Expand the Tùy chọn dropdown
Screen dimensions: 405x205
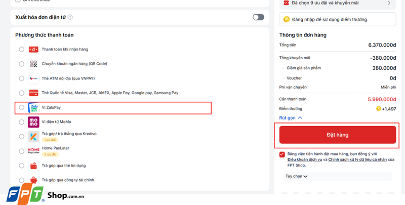[x=297, y=176]
